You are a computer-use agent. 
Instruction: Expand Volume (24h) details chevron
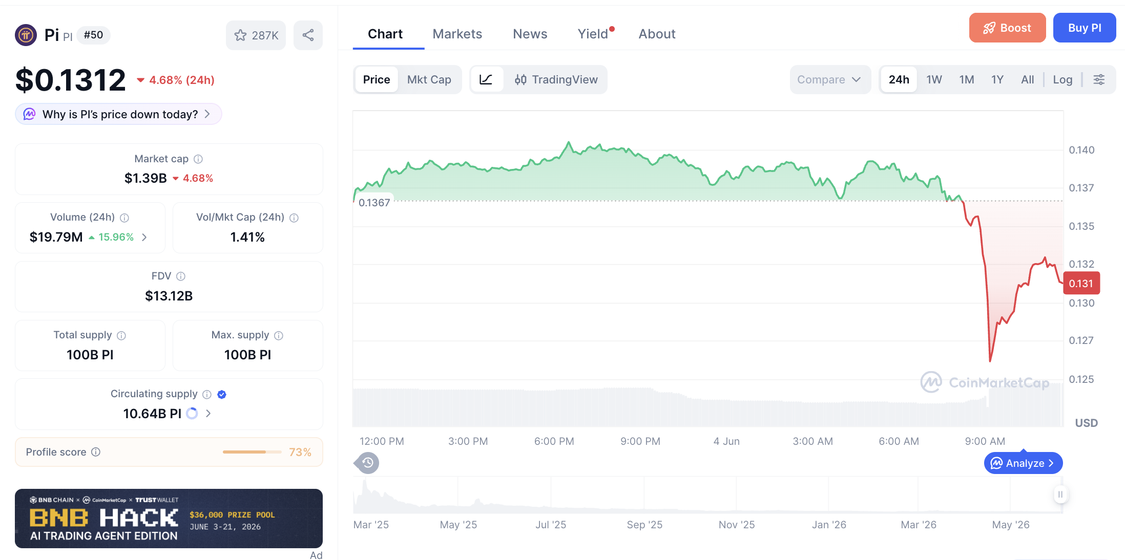[144, 237]
